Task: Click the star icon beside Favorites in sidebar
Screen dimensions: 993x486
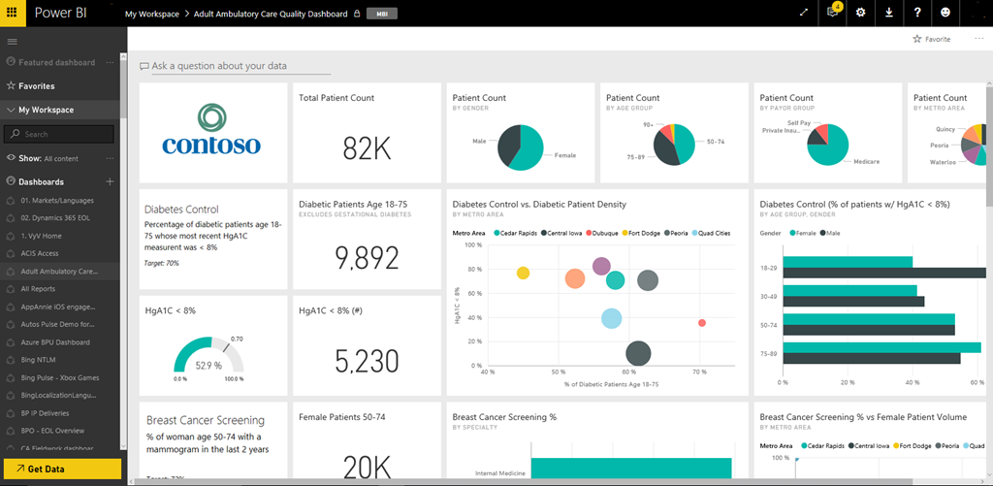Action: pos(10,85)
